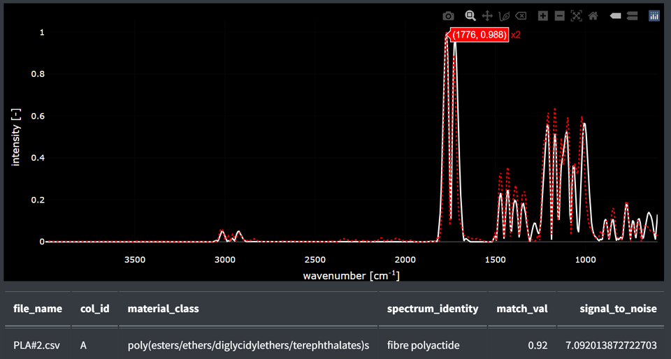
Task: Click the signal_to_noise column header
Action: 611,309
